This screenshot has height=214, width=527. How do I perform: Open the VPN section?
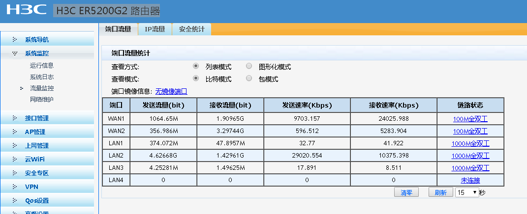[x=31, y=187]
